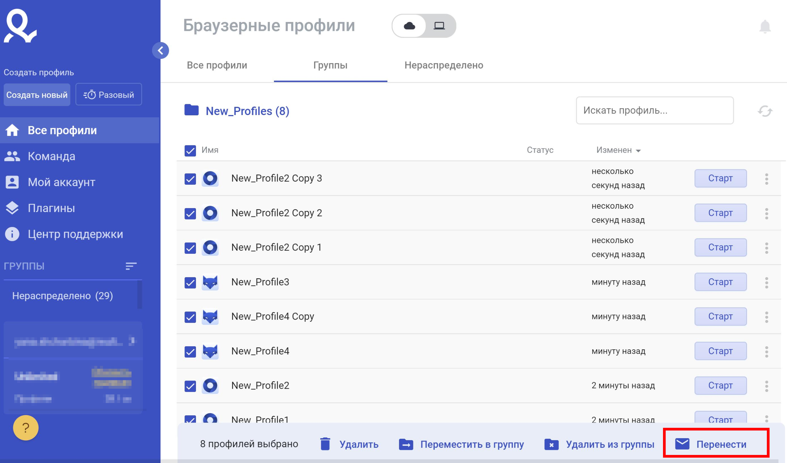Select Нераспределено (29) group
The image size is (787, 463).
point(63,296)
